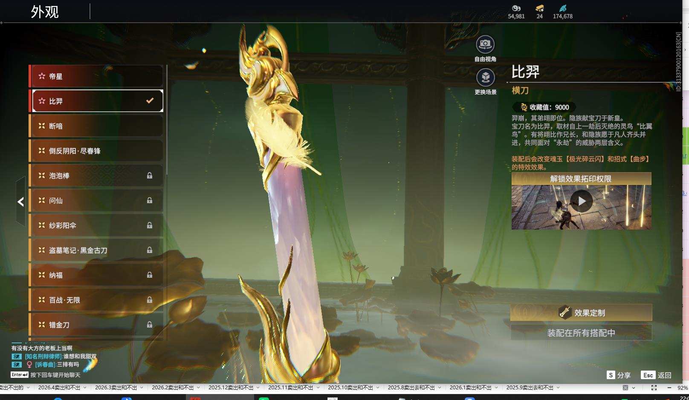Open the 2026.2卖出和不出 sheet tab dropdown
Image resolution: width=689 pixels, height=400 pixels.
tap(198, 388)
